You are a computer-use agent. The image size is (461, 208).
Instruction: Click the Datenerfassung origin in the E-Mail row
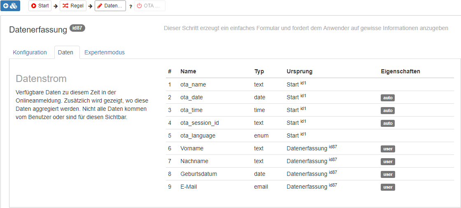click(307, 187)
